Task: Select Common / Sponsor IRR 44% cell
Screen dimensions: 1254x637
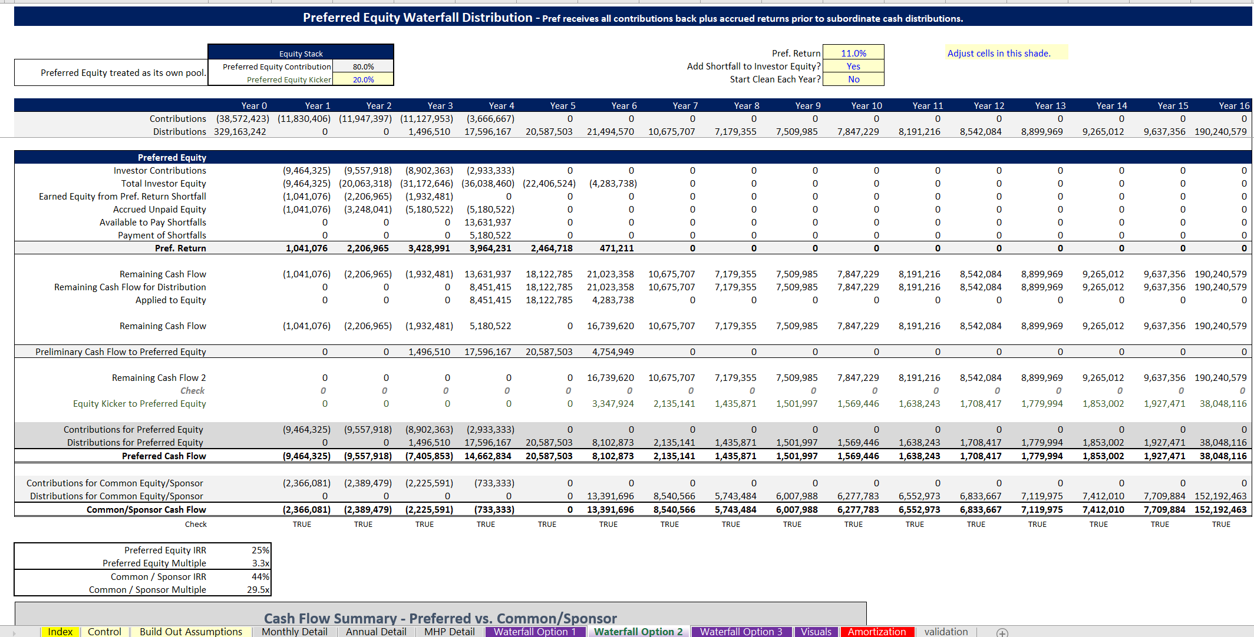Action: tap(260, 576)
